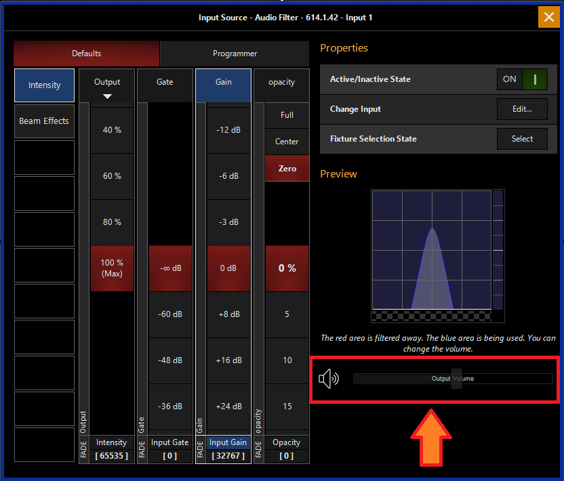Click Edit to change input
Viewport: 564px width, 481px height.
point(522,109)
